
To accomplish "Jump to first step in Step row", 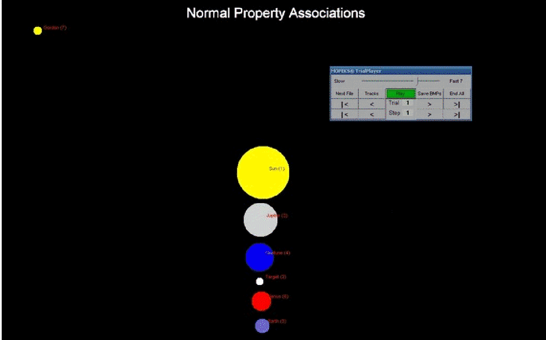I will (x=344, y=114).
